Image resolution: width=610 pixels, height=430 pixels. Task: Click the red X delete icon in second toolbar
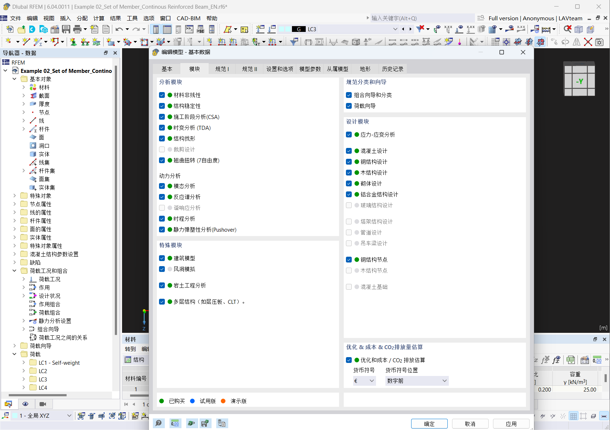(x=588, y=42)
